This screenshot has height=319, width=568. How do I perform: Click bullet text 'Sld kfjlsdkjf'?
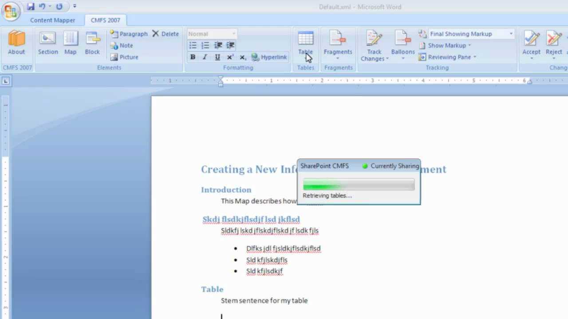(x=264, y=271)
